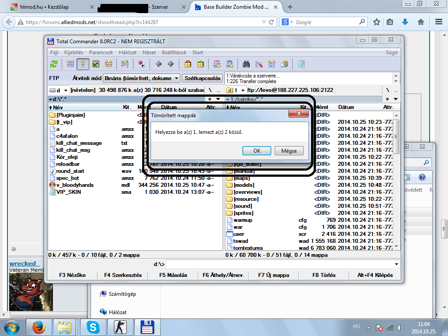Viewport: 448px width, 336px height.
Task: Open Firefox hamburger menu
Action: 438,22
